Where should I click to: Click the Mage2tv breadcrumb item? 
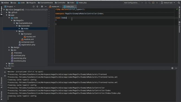pyautogui.click(x=31, y=3)
